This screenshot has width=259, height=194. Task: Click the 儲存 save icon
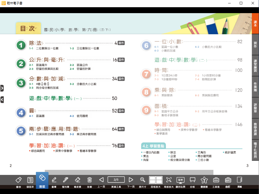coord(19,180)
